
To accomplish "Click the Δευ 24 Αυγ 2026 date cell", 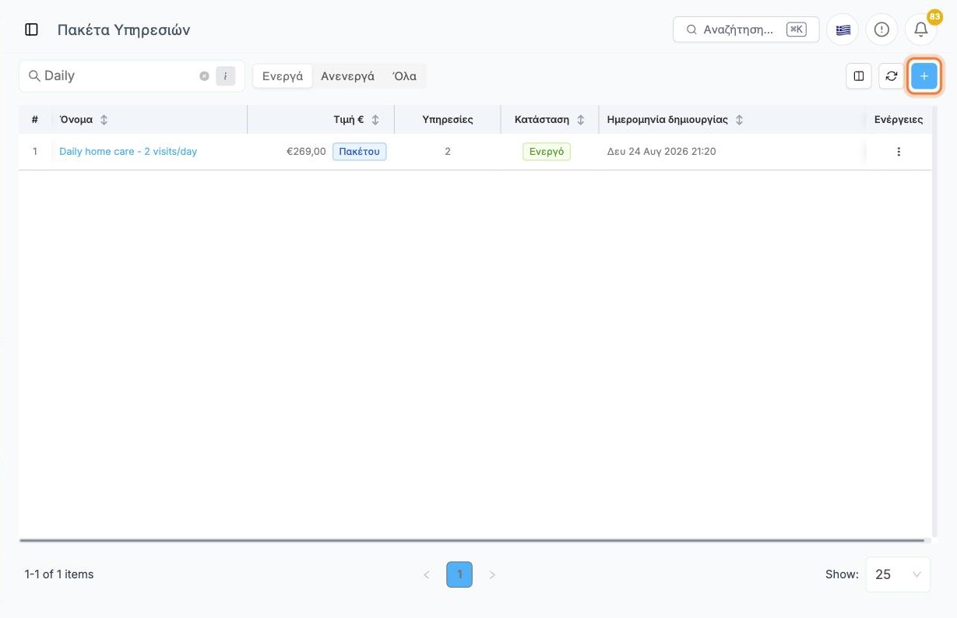I will (x=661, y=152).
